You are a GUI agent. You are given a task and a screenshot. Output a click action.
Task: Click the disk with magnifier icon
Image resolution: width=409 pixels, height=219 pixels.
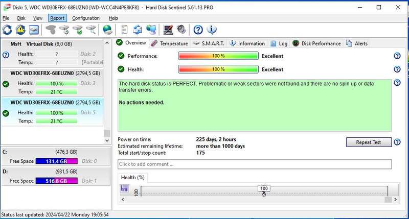[91, 30]
